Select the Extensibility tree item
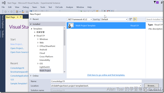Screen dimensions: 164x93 click(x=45, y=60)
